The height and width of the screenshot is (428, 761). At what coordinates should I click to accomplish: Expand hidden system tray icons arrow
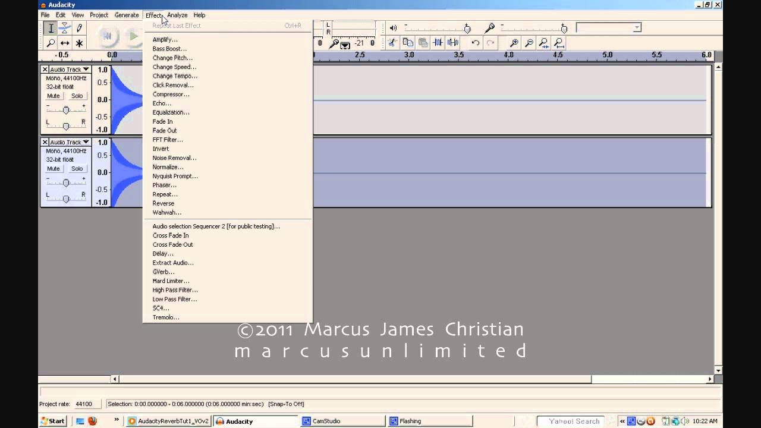[623, 421]
